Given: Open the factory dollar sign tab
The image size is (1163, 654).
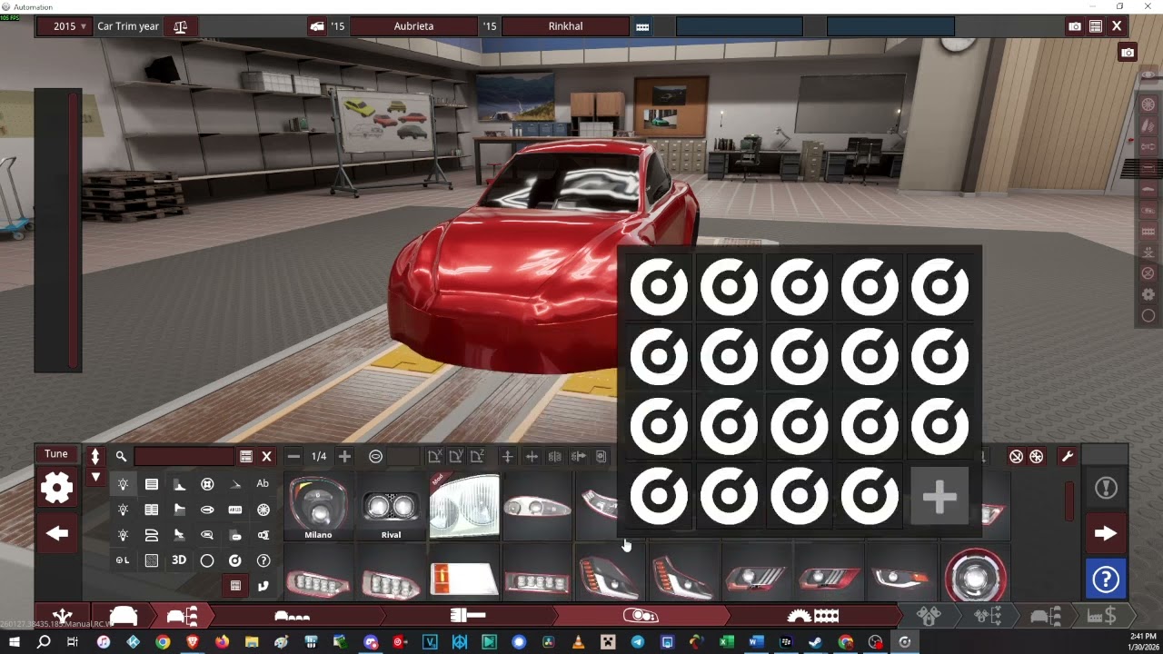Looking at the screenshot, I should point(1102,616).
